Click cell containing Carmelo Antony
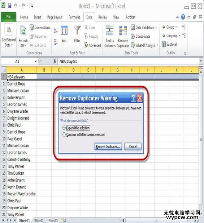204x223 pixels. tap(22, 160)
